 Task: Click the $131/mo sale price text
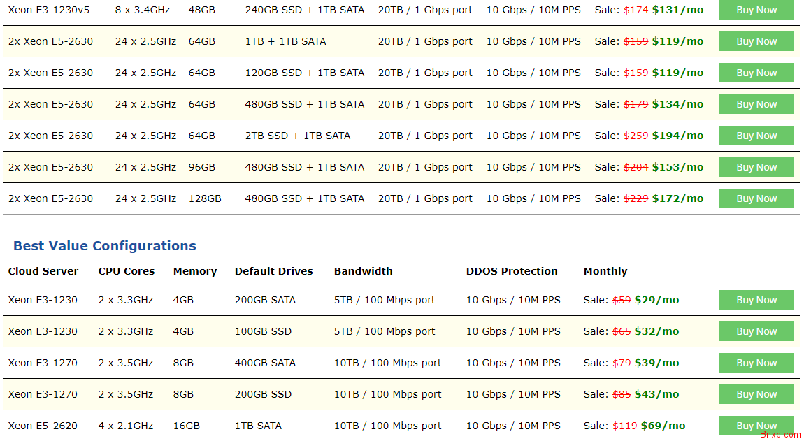677,10
